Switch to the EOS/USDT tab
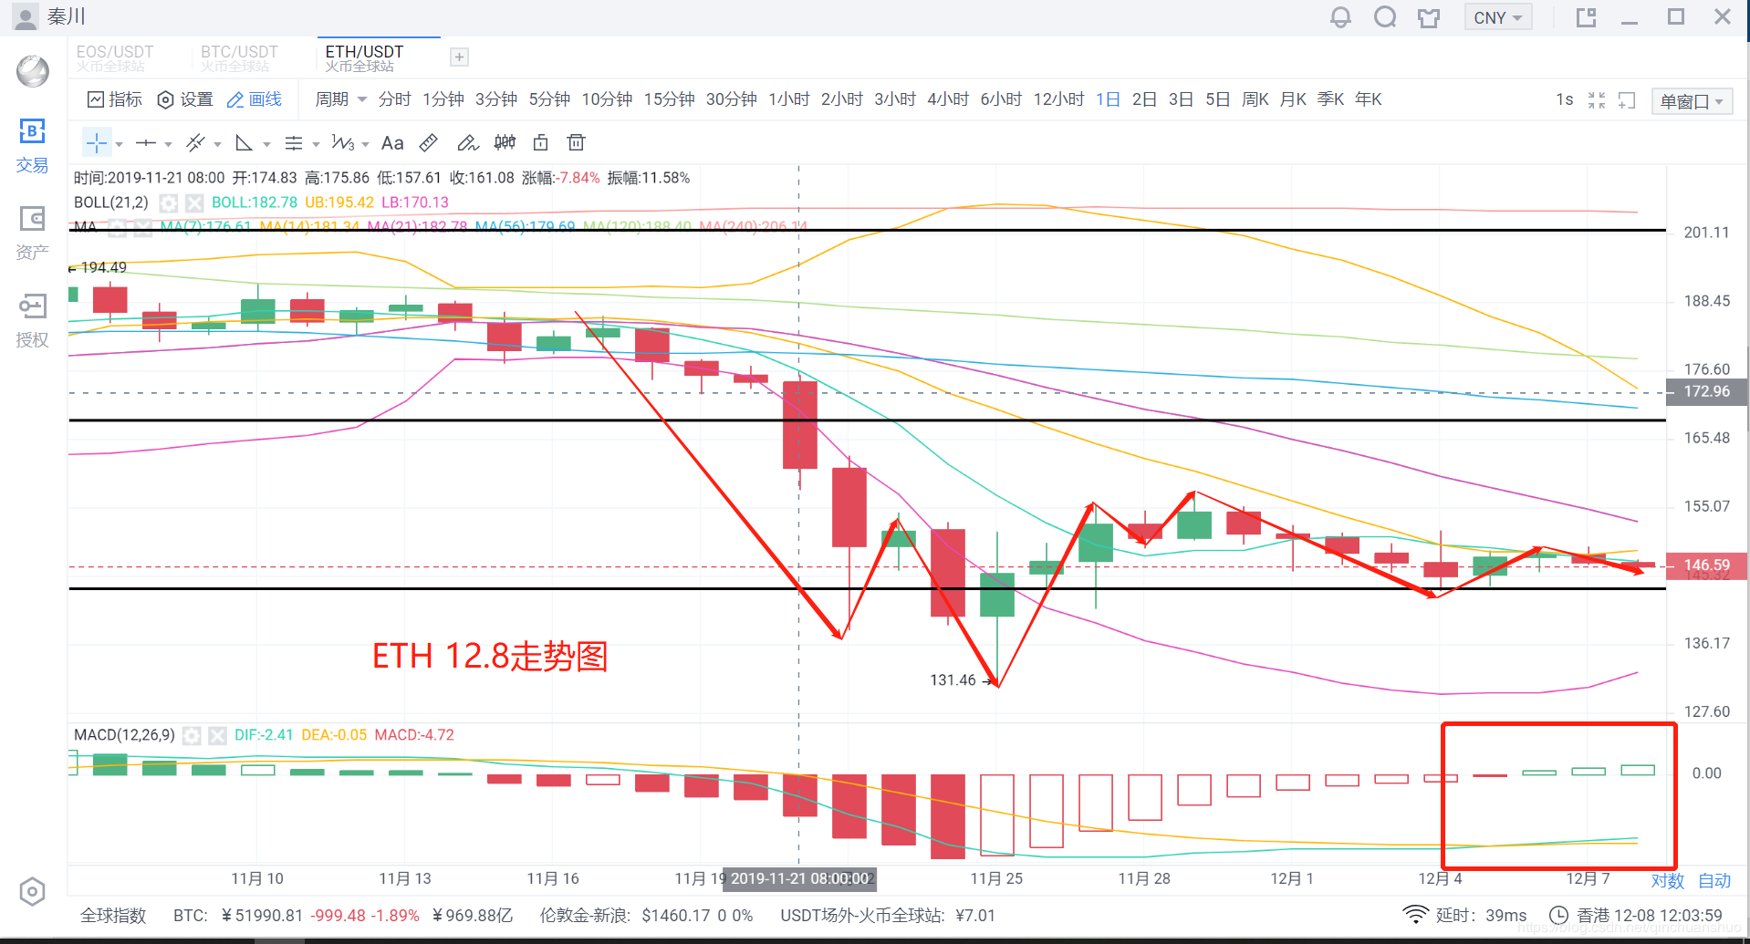 114,57
